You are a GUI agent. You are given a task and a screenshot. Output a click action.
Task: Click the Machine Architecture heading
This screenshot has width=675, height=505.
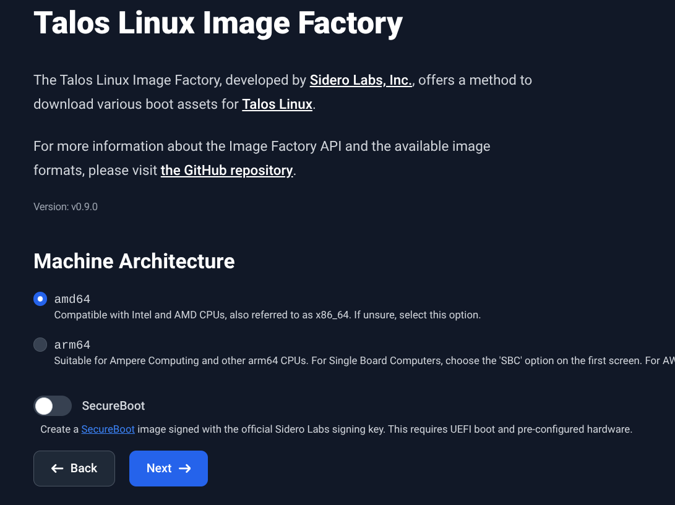134,261
